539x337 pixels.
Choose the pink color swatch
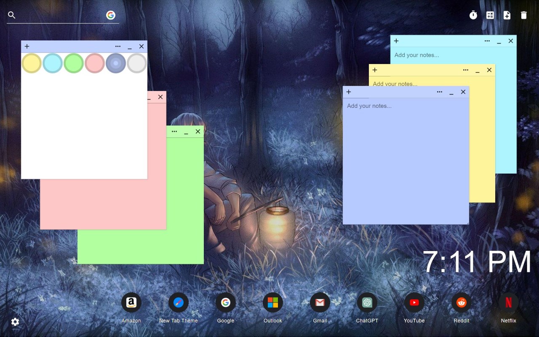95,63
